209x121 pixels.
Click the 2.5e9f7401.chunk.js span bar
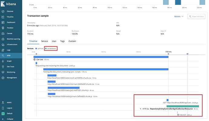click(x=64, y=88)
